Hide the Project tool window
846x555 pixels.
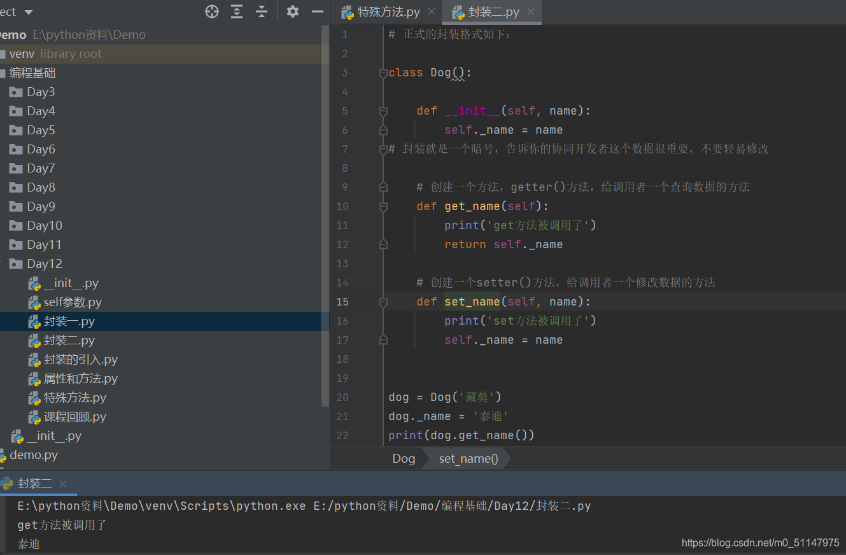(318, 11)
